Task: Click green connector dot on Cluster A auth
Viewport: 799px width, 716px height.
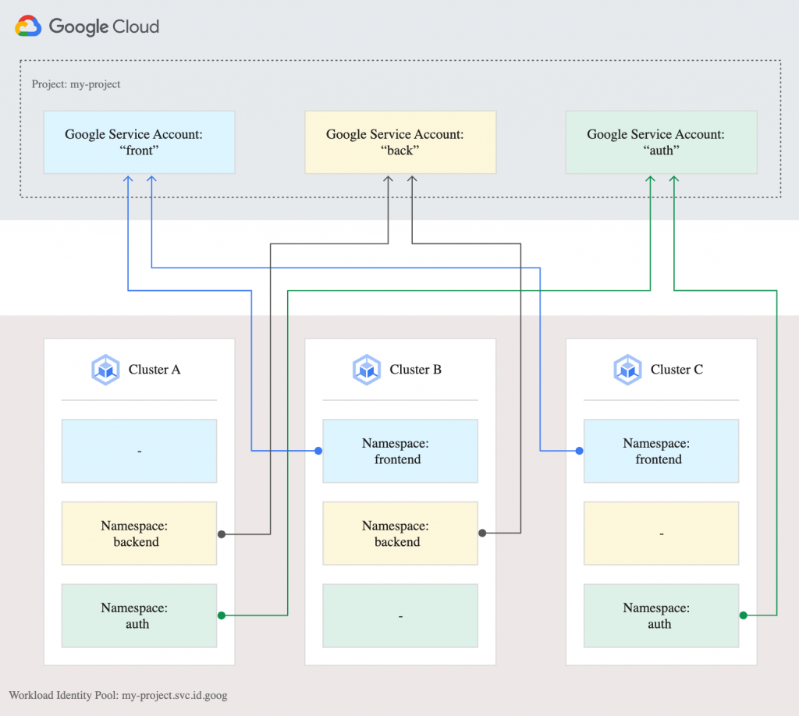Action: (222, 615)
